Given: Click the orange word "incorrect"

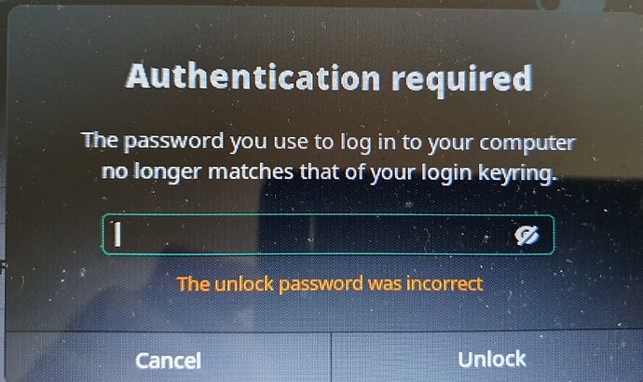Looking at the screenshot, I should coord(445,283).
